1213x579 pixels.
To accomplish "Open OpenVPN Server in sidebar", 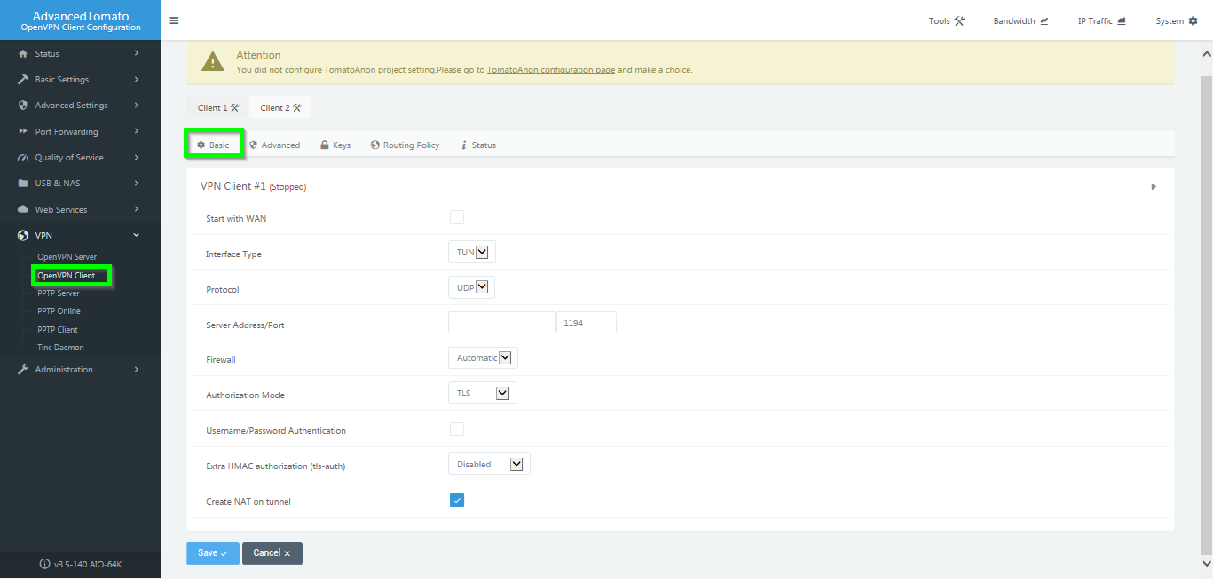I will click(x=67, y=257).
